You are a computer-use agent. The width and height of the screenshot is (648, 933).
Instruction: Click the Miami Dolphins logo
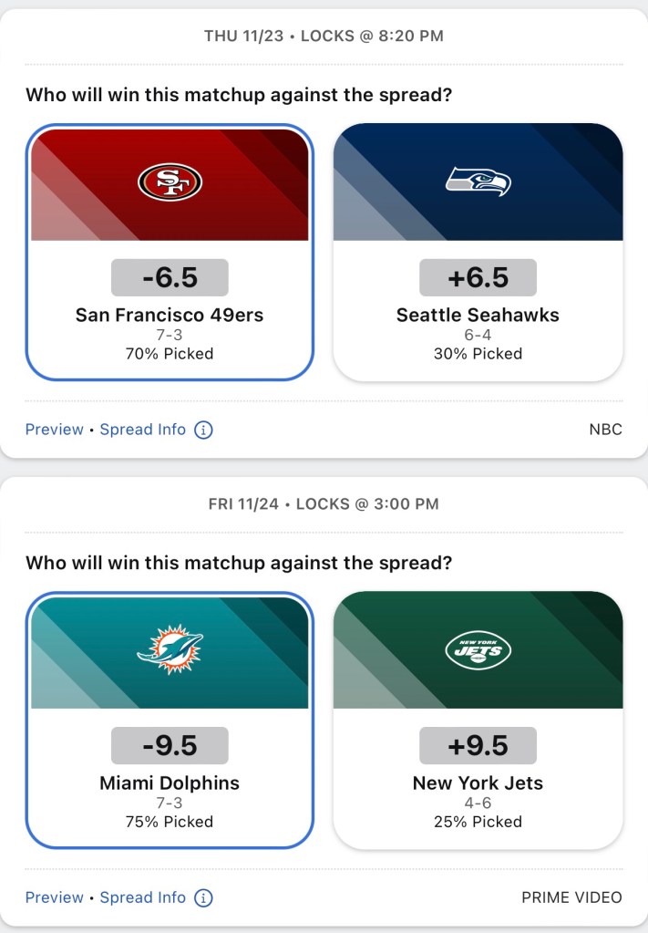click(x=170, y=649)
